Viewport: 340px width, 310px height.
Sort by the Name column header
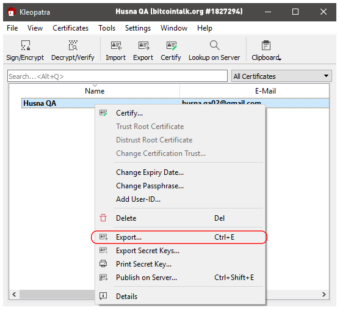point(95,91)
